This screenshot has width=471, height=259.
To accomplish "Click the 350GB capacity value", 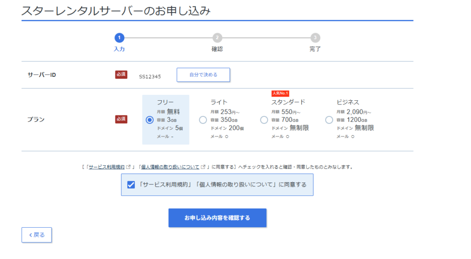I will click(229, 120).
